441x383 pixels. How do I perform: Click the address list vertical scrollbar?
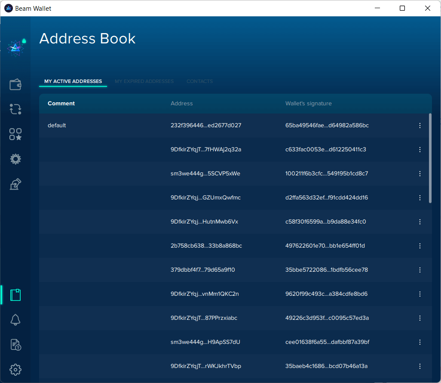[x=430, y=158]
